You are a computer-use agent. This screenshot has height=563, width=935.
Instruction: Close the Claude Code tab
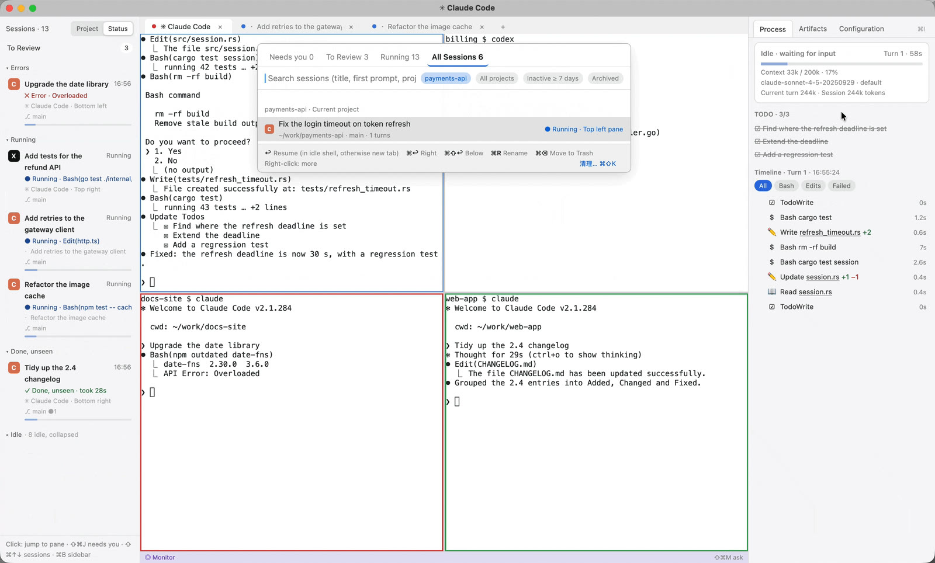pyautogui.click(x=220, y=27)
